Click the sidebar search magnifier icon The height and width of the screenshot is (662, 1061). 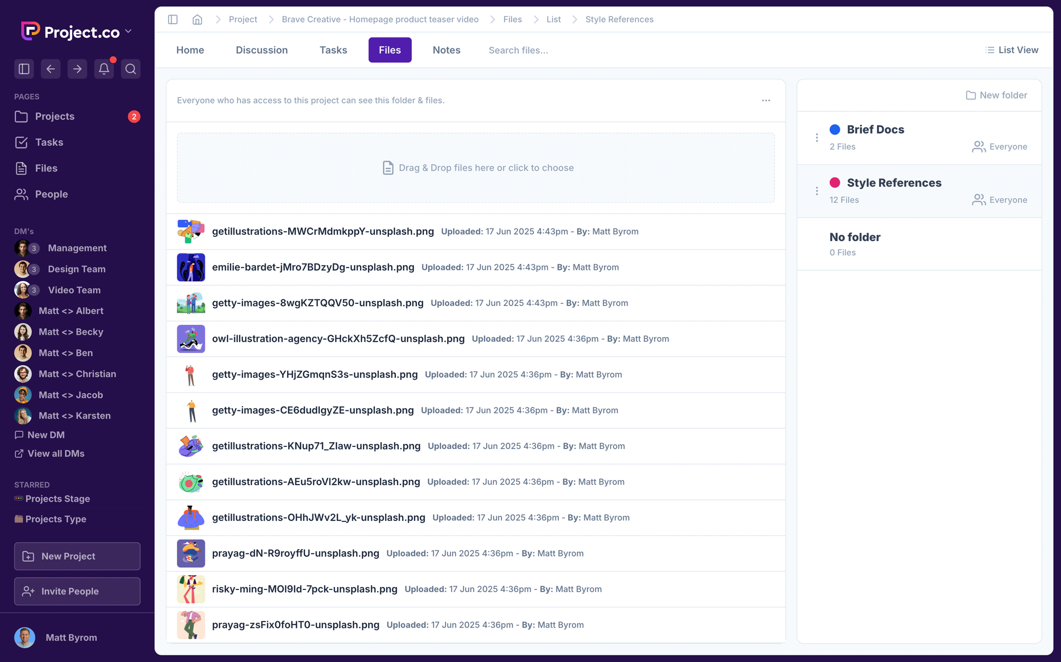point(131,69)
